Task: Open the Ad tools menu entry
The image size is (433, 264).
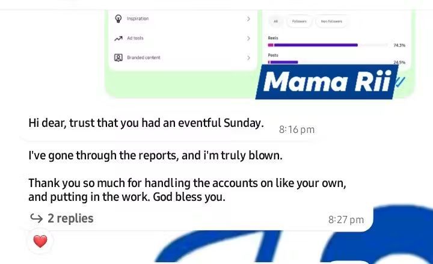Action: [x=135, y=38]
